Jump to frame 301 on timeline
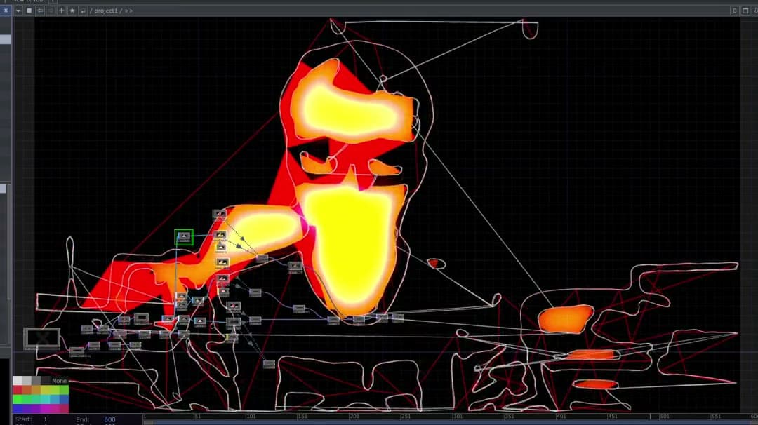 tap(458, 417)
